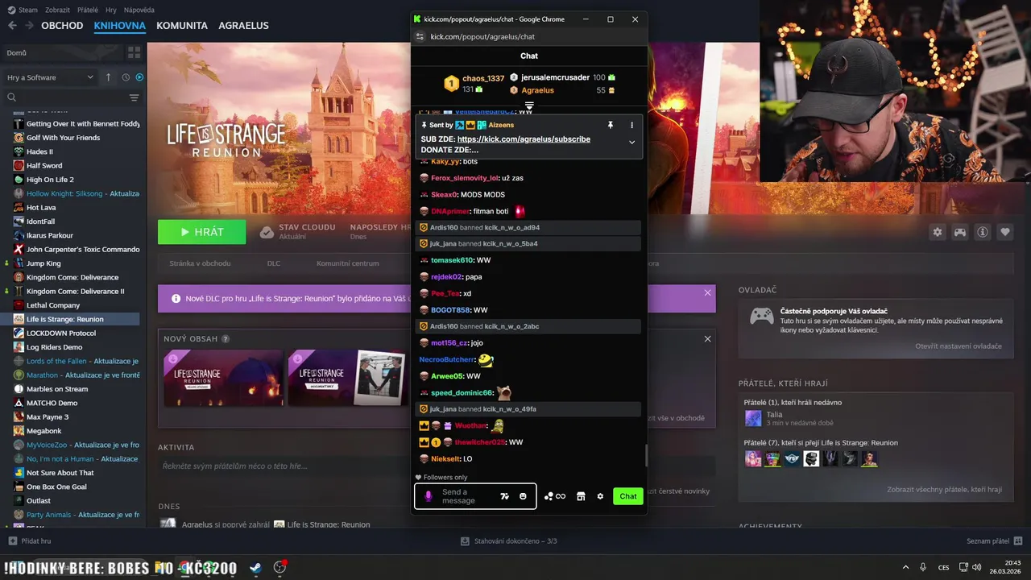Click the green Chat send button
Viewport: 1031px width, 580px height.
point(628,496)
